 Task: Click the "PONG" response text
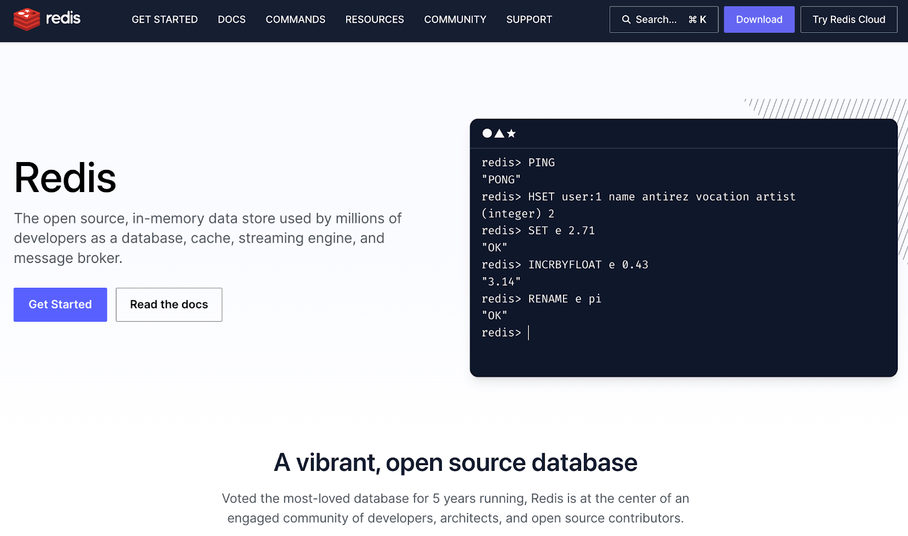coord(501,180)
